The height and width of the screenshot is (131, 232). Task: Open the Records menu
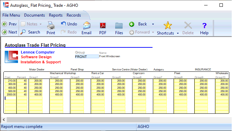[x=74, y=15]
